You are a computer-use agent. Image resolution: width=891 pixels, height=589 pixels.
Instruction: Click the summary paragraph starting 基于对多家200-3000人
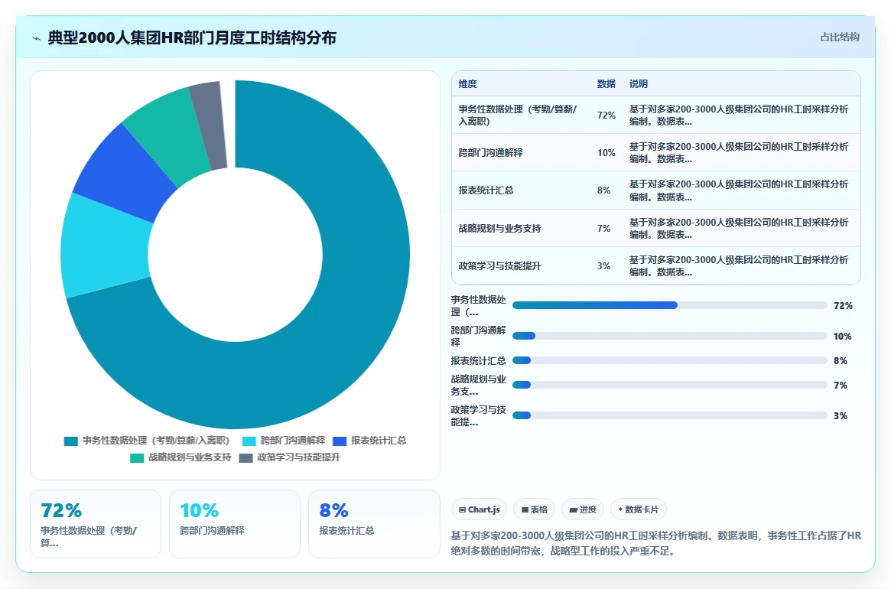(x=655, y=543)
